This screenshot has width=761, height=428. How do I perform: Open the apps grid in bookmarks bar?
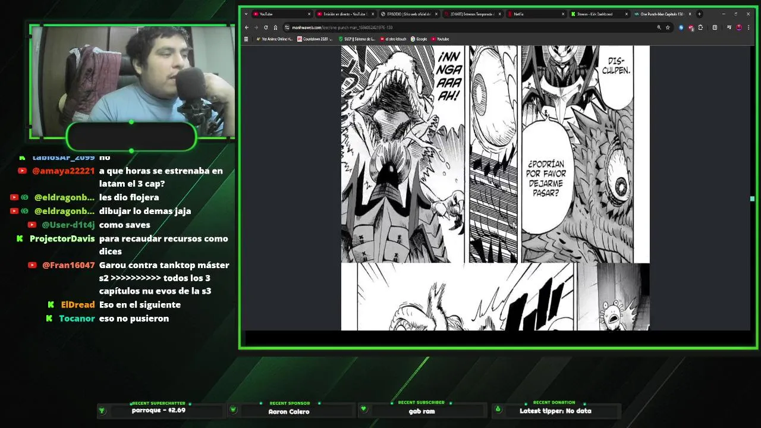tap(246, 39)
